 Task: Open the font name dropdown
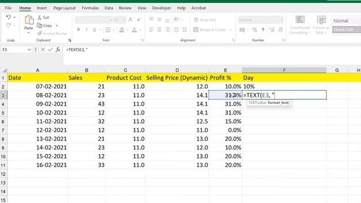(x=111, y=20)
